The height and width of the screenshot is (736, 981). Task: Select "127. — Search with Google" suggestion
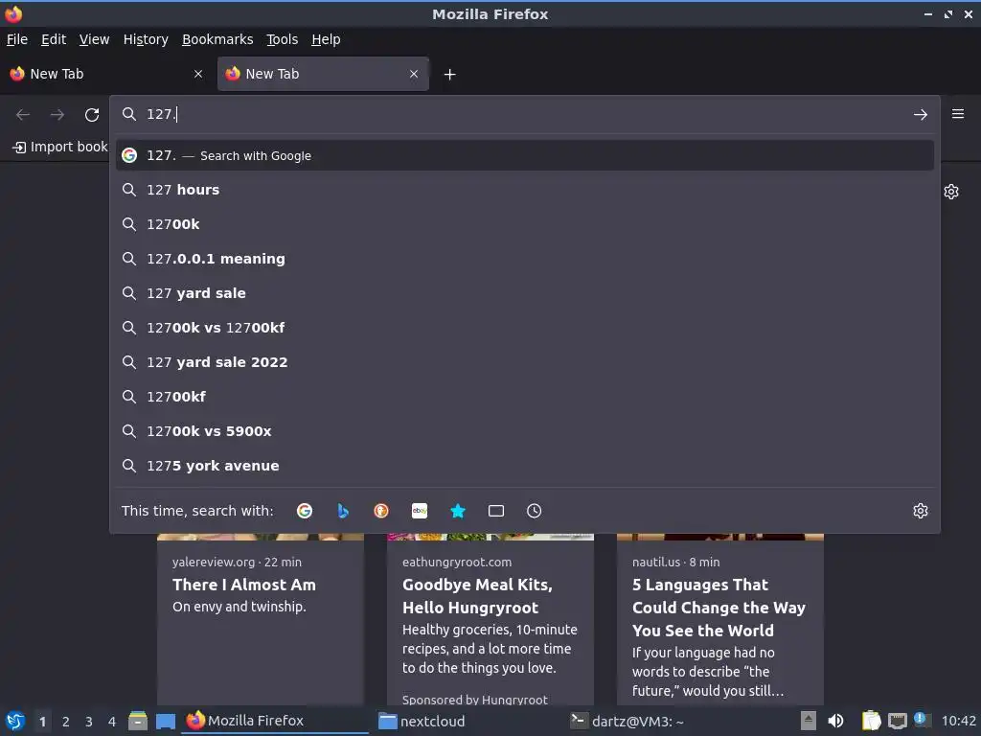(524, 155)
